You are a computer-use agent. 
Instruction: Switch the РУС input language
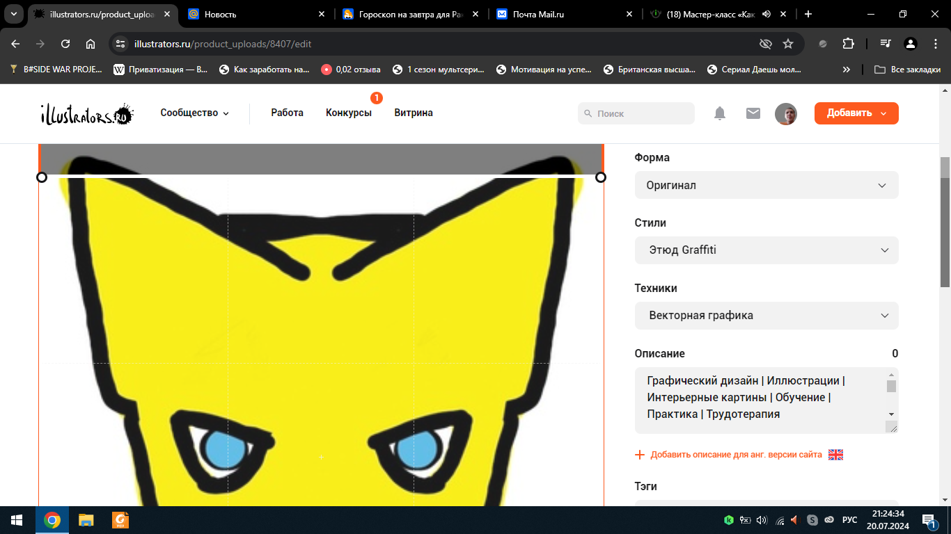[x=850, y=520]
